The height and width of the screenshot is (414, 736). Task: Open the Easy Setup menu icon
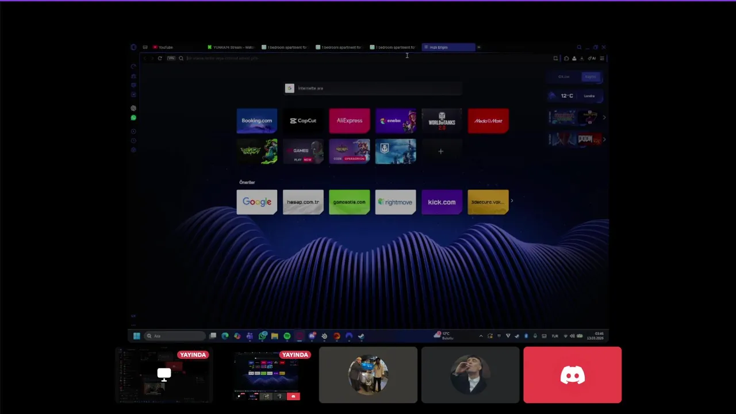click(602, 58)
